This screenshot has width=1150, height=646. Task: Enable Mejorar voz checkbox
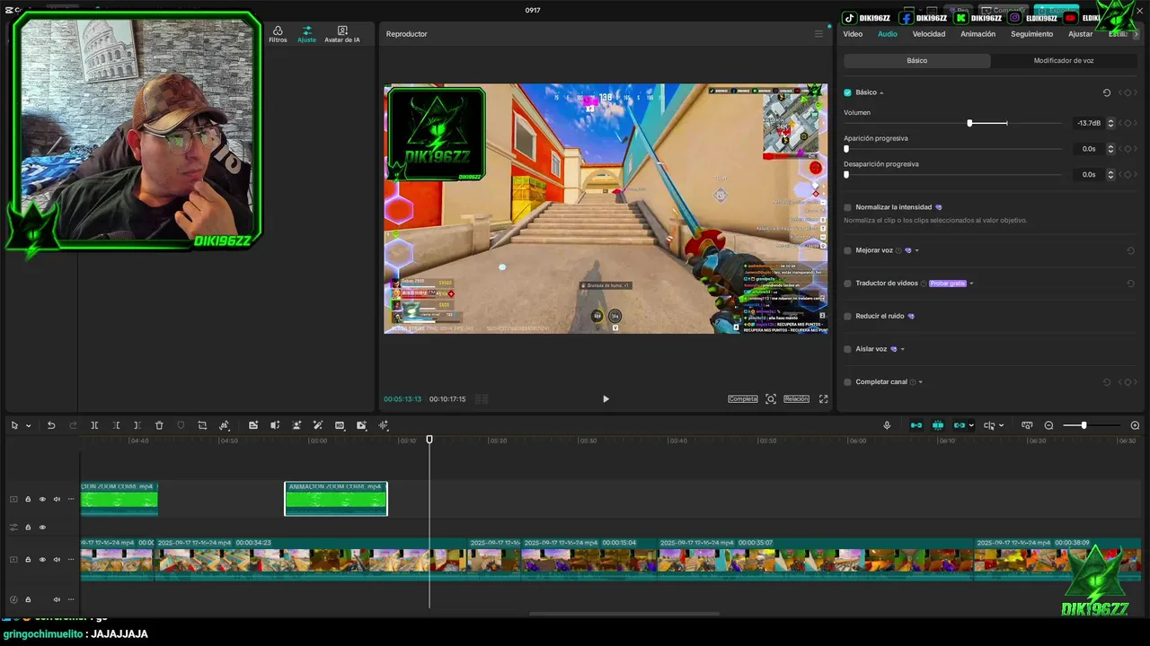tap(847, 250)
